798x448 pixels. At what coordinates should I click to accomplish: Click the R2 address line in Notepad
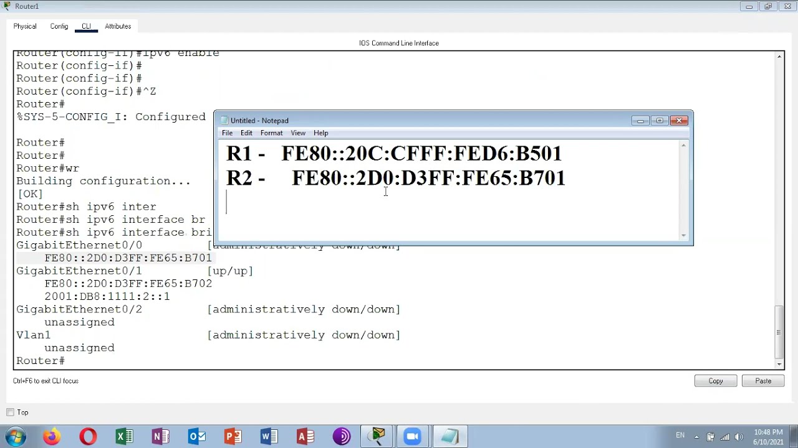pyautogui.click(x=396, y=178)
